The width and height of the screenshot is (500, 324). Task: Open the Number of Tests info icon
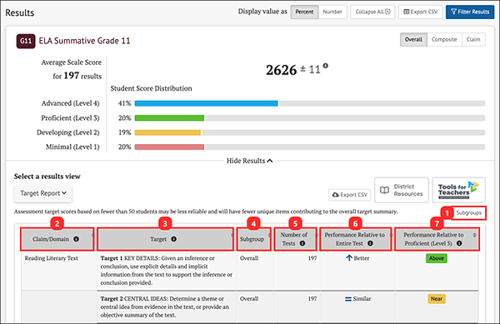pos(302,243)
